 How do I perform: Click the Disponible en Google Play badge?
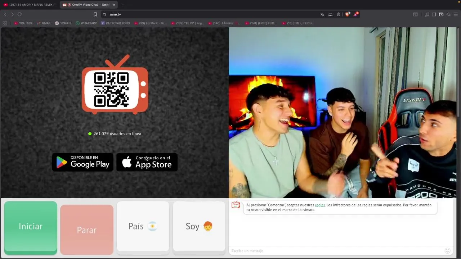(83, 162)
